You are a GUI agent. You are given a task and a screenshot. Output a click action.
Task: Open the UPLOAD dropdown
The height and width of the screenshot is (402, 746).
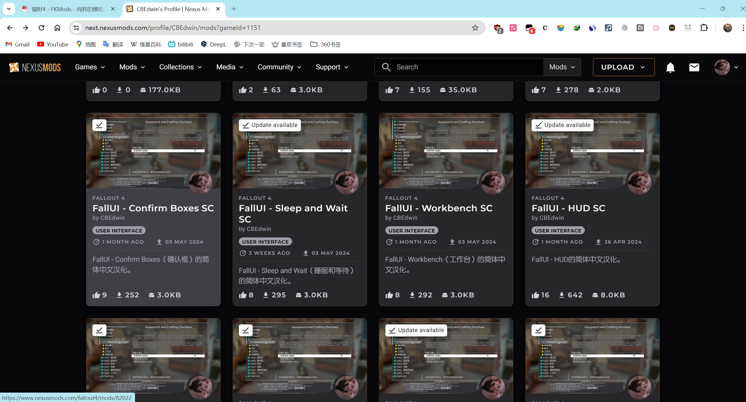pyautogui.click(x=624, y=67)
